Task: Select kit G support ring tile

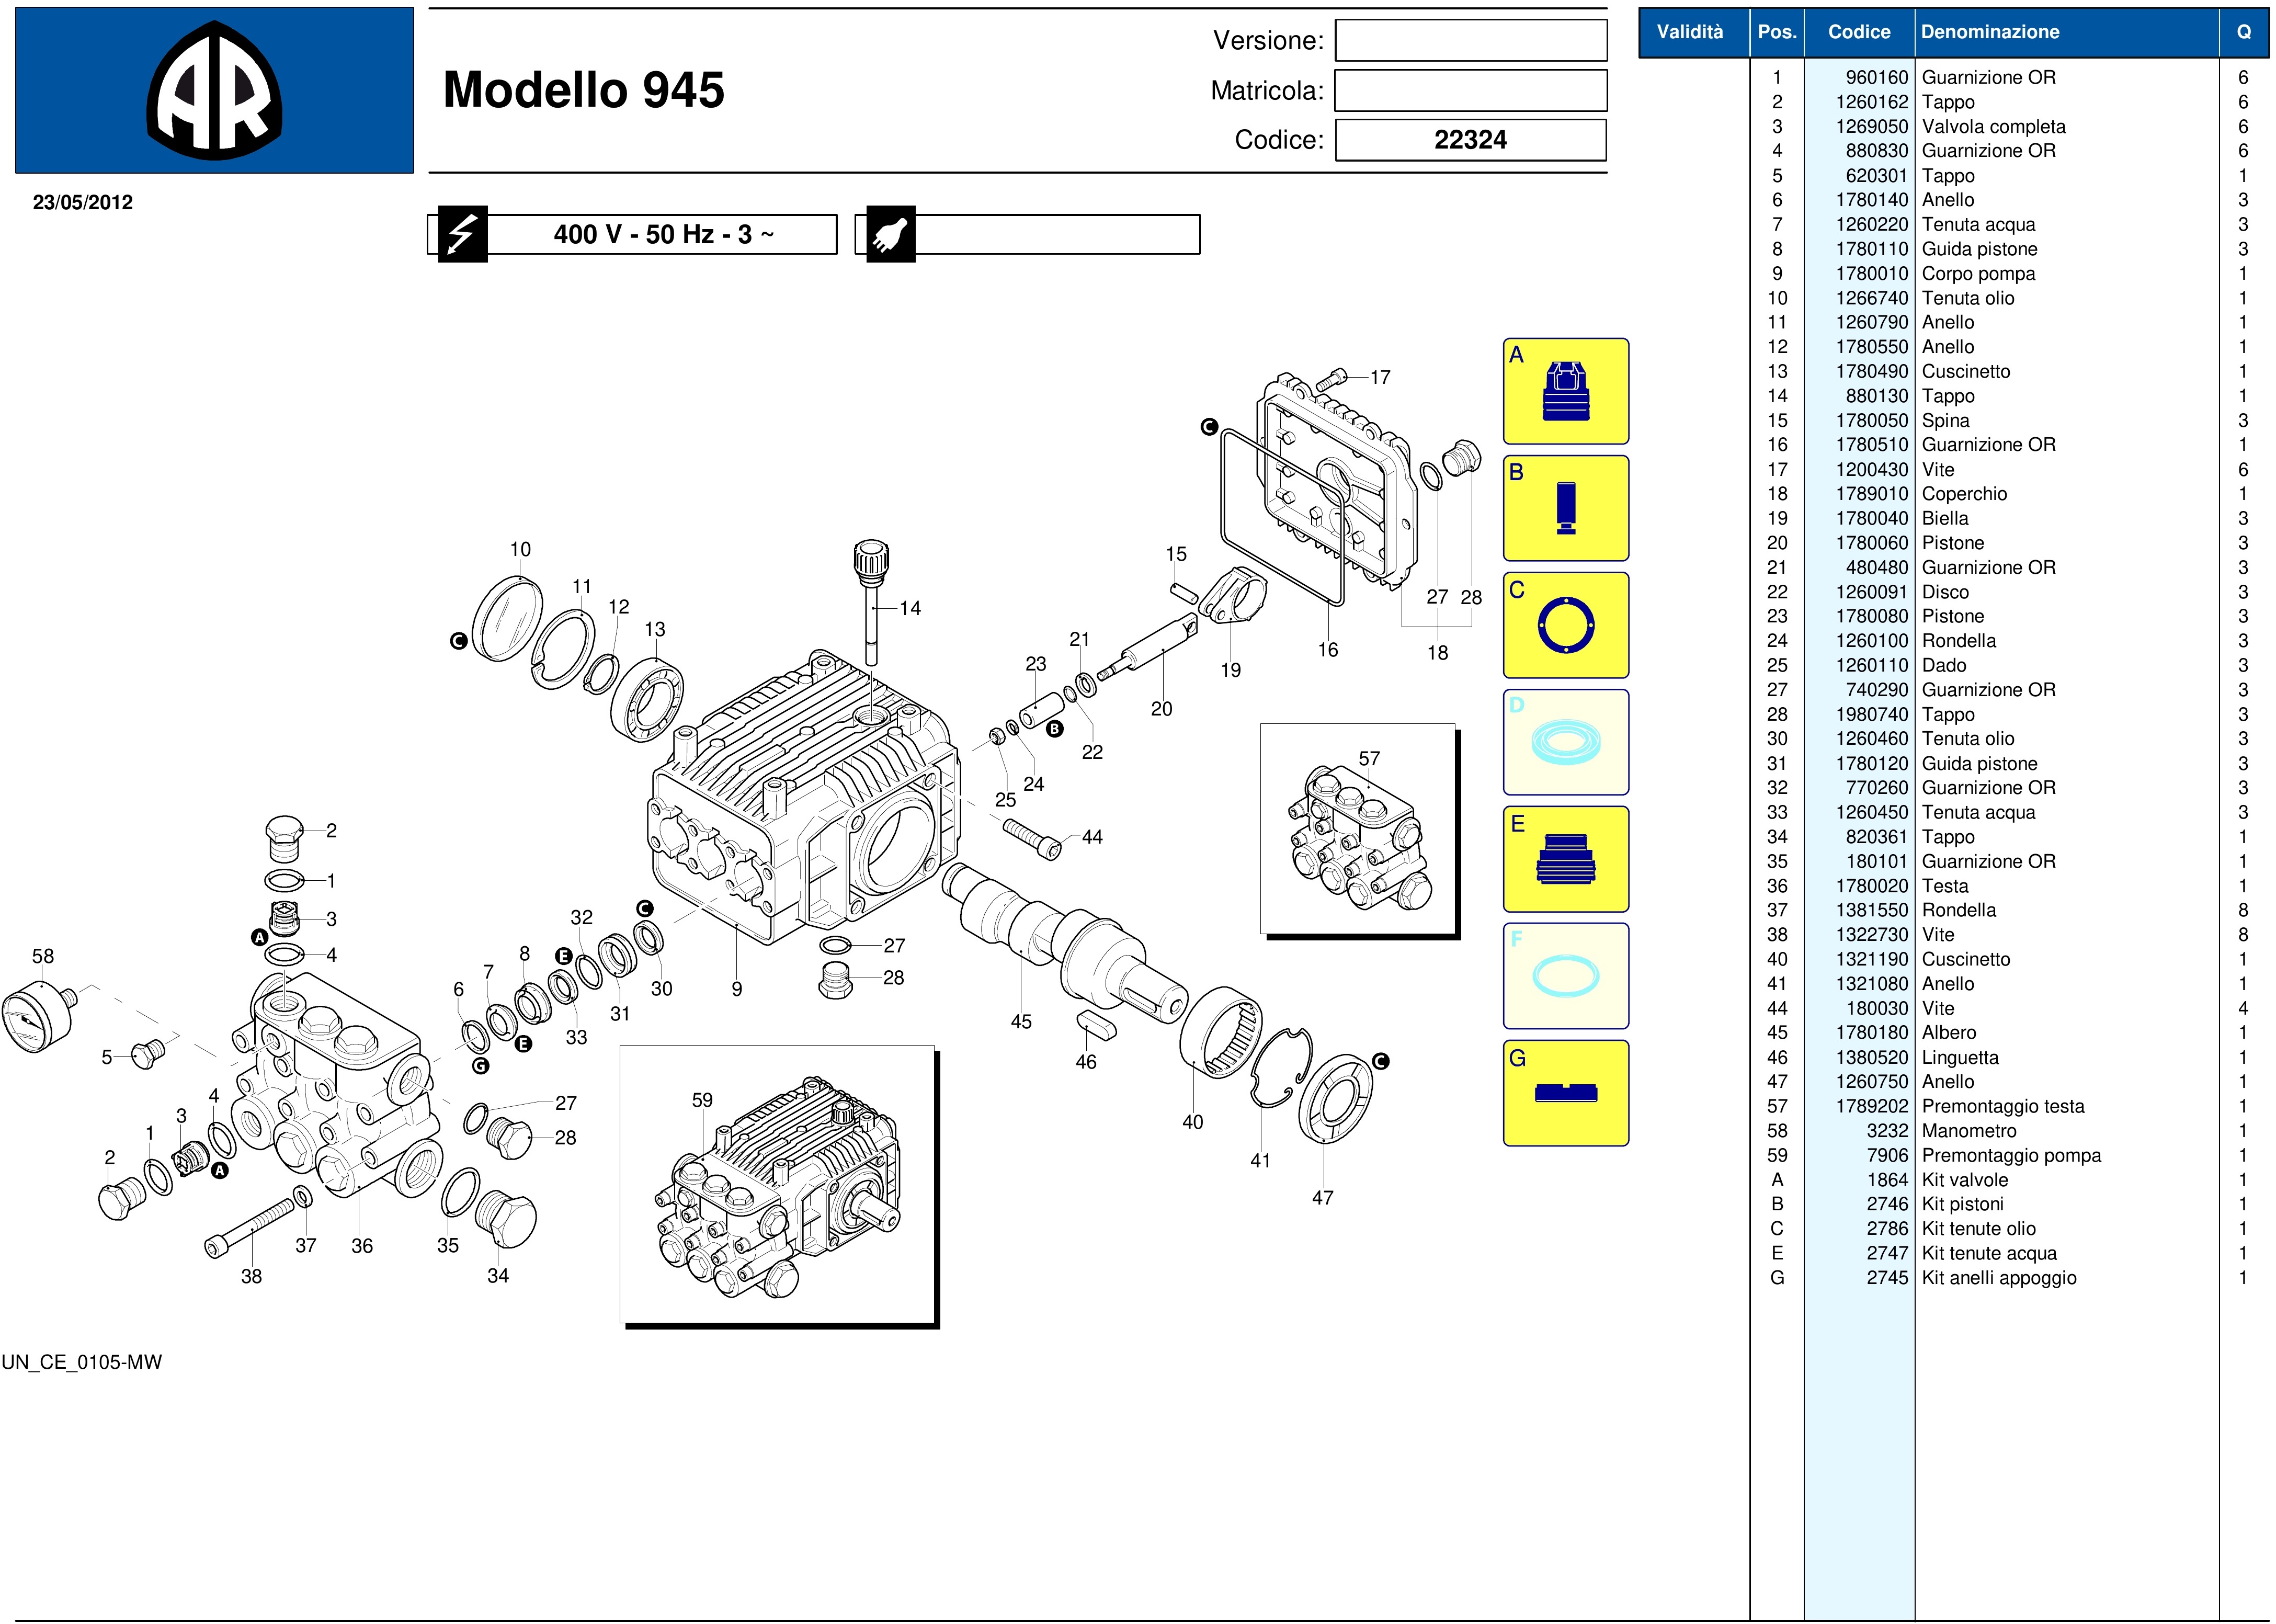Action: click(1565, 1093)
